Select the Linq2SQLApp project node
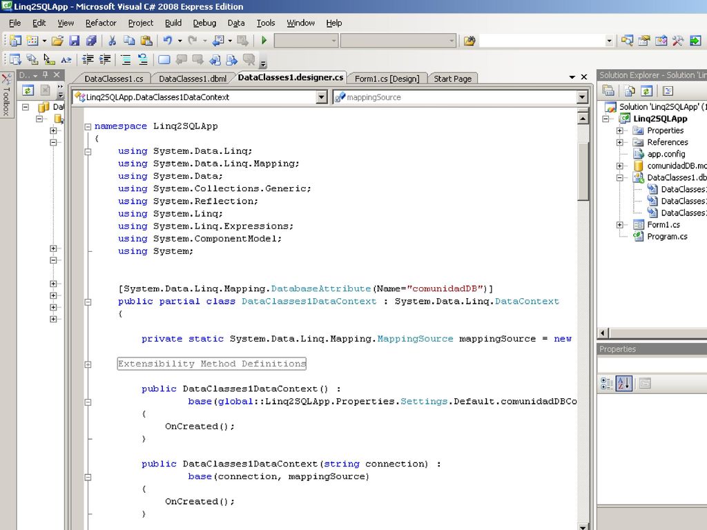 coord(660,119)
